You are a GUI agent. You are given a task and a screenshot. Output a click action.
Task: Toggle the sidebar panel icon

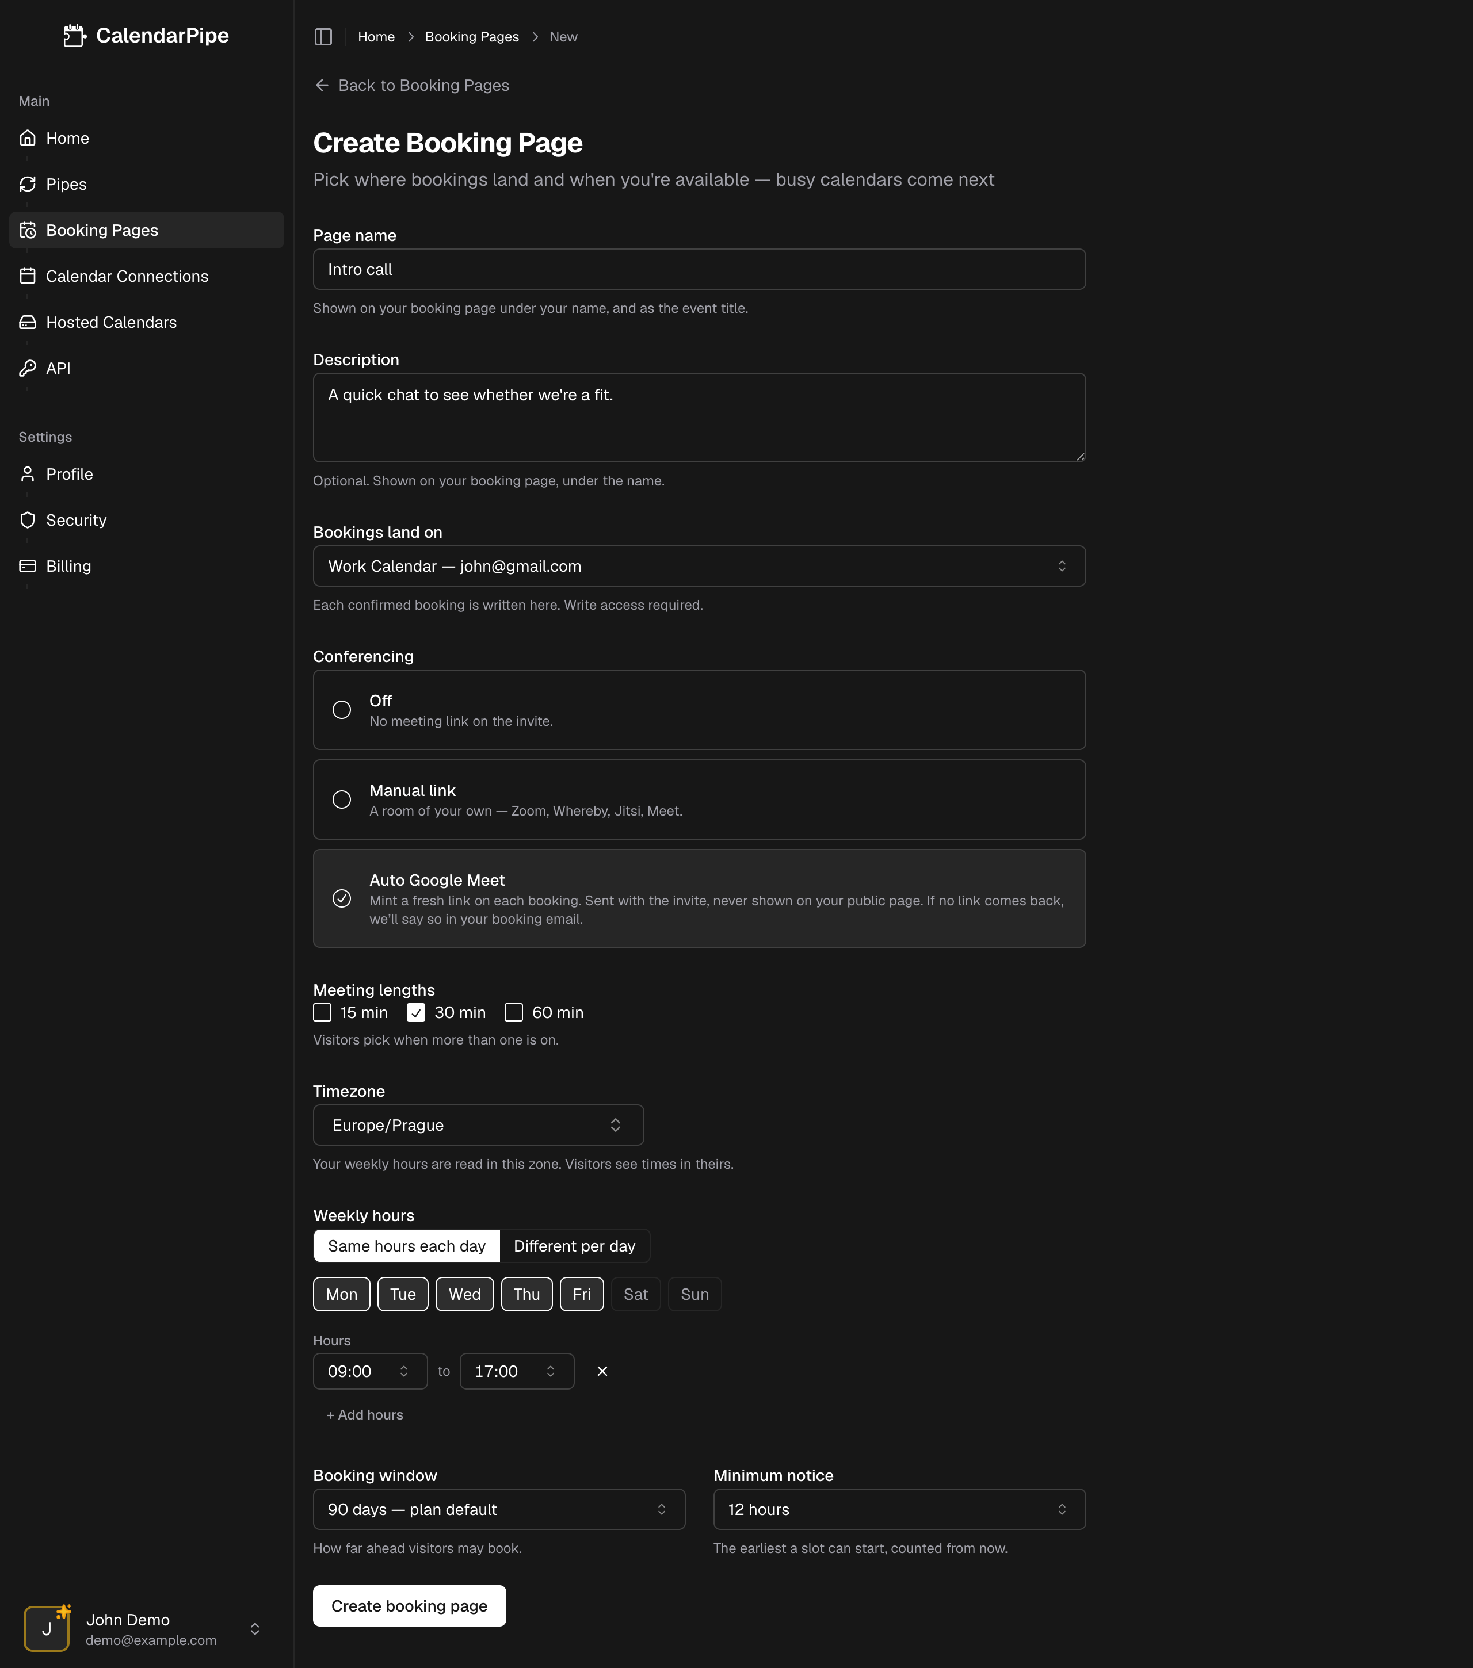(323, 37)
